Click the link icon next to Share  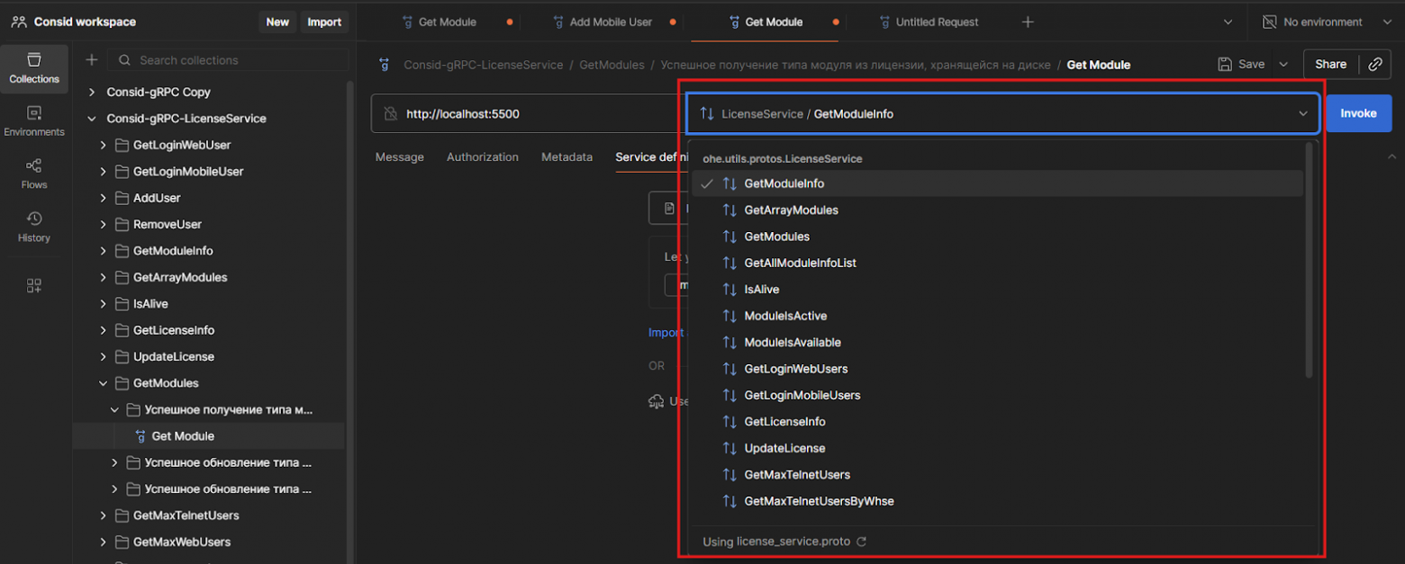pos(1374,64)
